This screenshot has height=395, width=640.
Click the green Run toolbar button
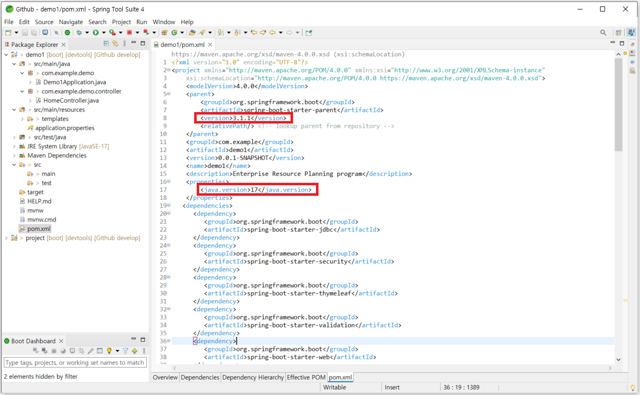[x=95, y=32]
